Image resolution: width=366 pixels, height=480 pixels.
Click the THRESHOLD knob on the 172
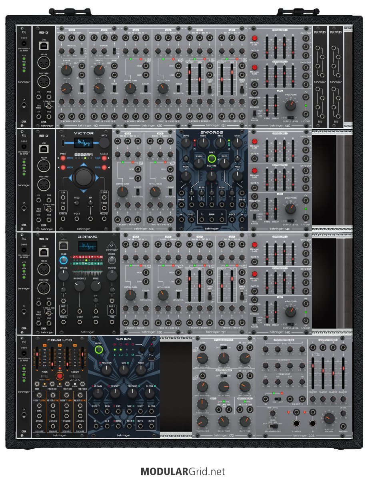pyautogui.click(x=202, y=422)
